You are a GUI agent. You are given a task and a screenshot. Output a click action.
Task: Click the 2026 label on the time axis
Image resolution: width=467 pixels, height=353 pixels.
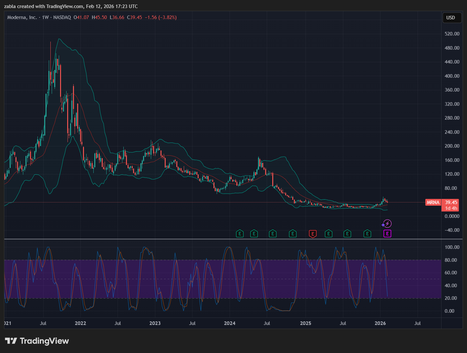coord(380,323)
